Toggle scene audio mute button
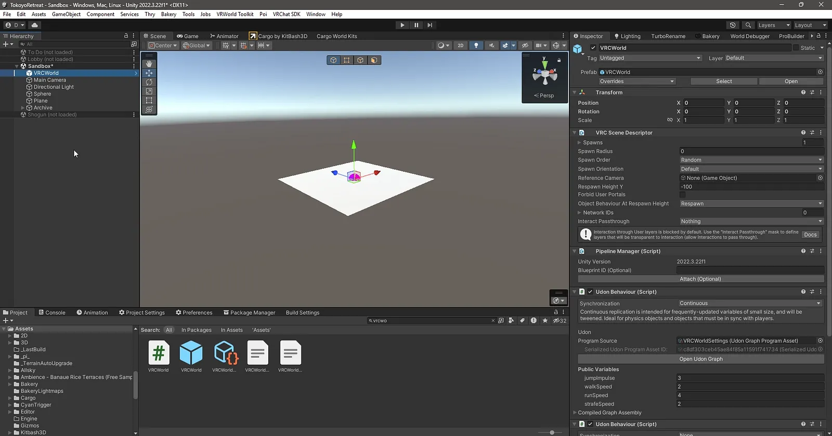Image resolution: width=832 pixels, height=436 pixels. pos(491,45)
